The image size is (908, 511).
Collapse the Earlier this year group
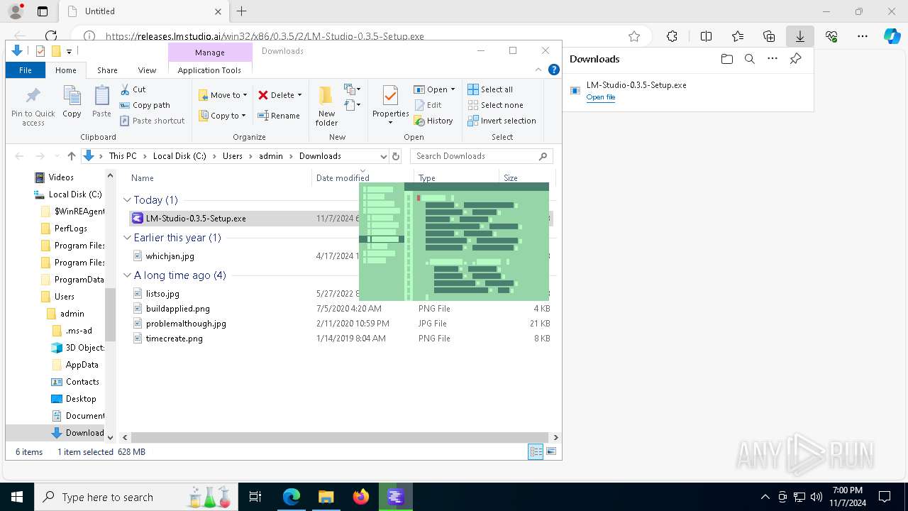click(127, 238)
